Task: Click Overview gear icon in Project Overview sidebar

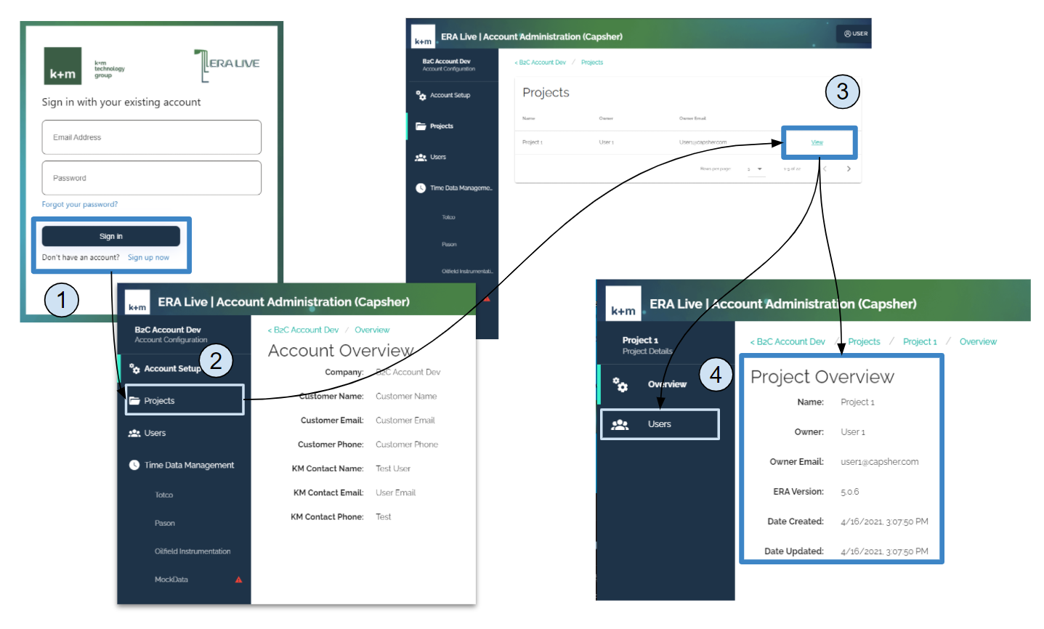Action: [x=620, y=384]
